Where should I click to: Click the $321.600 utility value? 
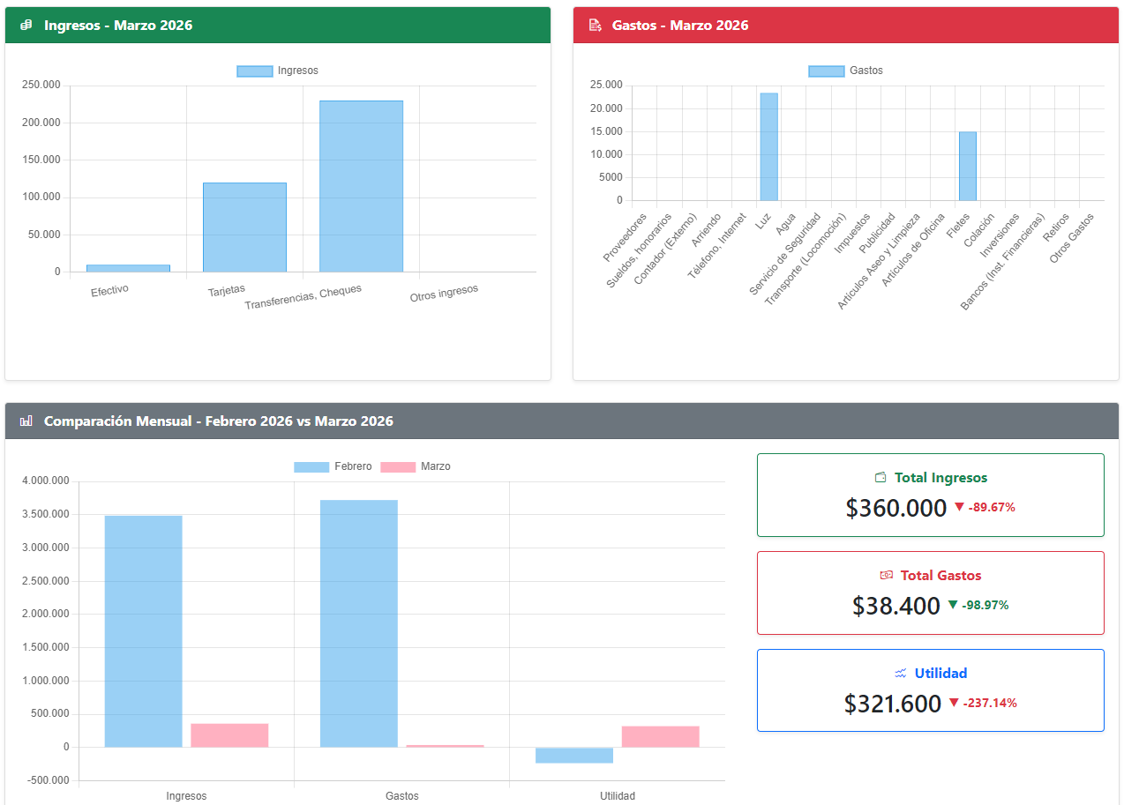pyautogui.click(x=893, y=704)
